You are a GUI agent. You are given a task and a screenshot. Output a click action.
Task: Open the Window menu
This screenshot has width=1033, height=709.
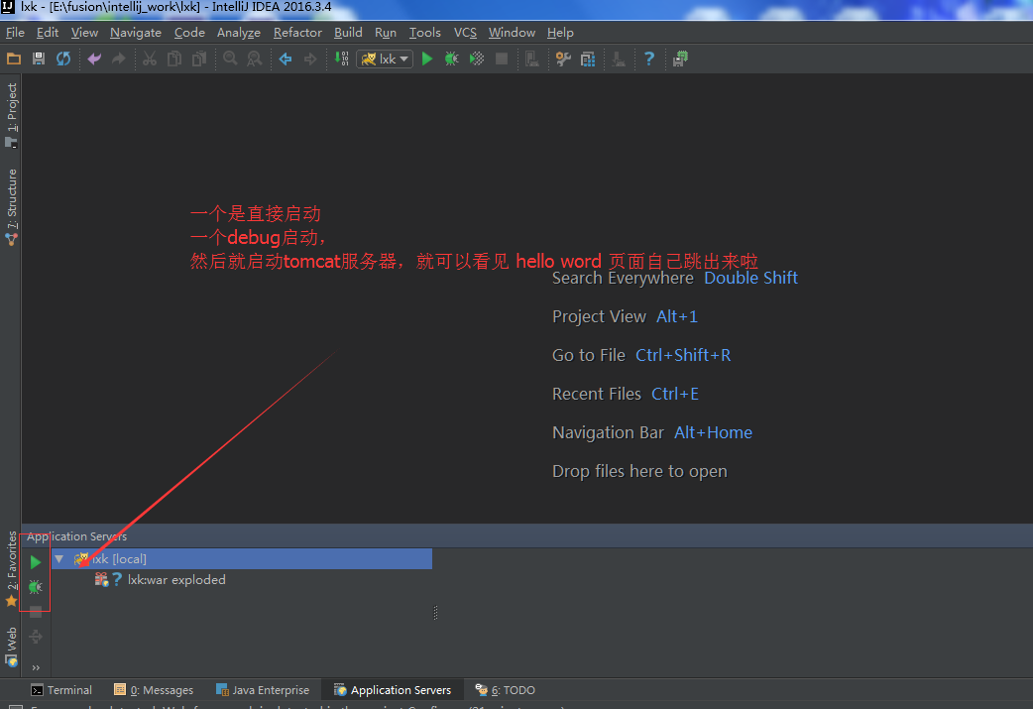[x=512, y=33]
